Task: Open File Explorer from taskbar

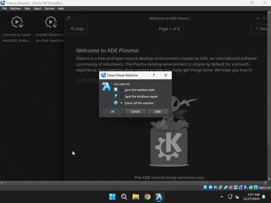Action: [x=136, y=197]
